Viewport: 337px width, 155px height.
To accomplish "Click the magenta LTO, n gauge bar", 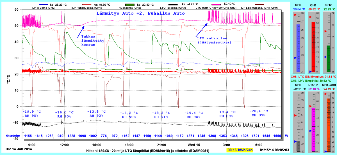I will [x=312, y=129].
